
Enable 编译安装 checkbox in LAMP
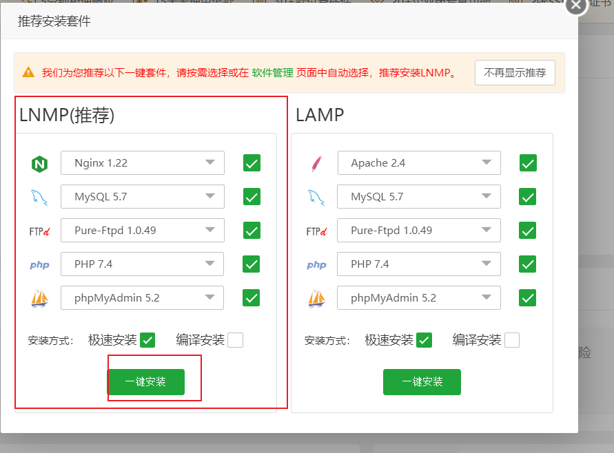click(512, 340)
